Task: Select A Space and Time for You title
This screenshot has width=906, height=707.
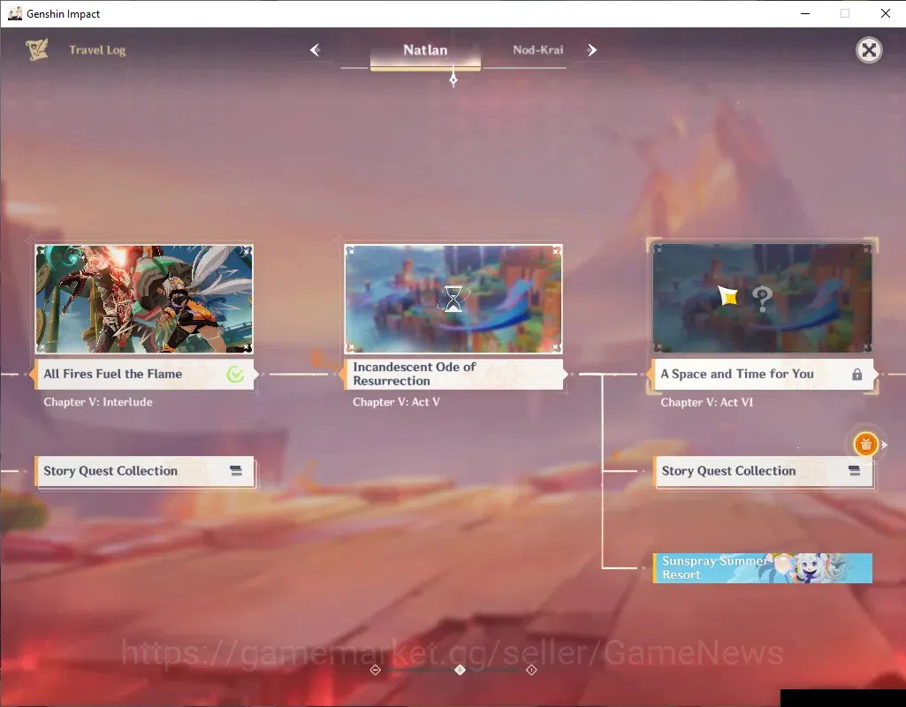Action: tap(736, 374)
